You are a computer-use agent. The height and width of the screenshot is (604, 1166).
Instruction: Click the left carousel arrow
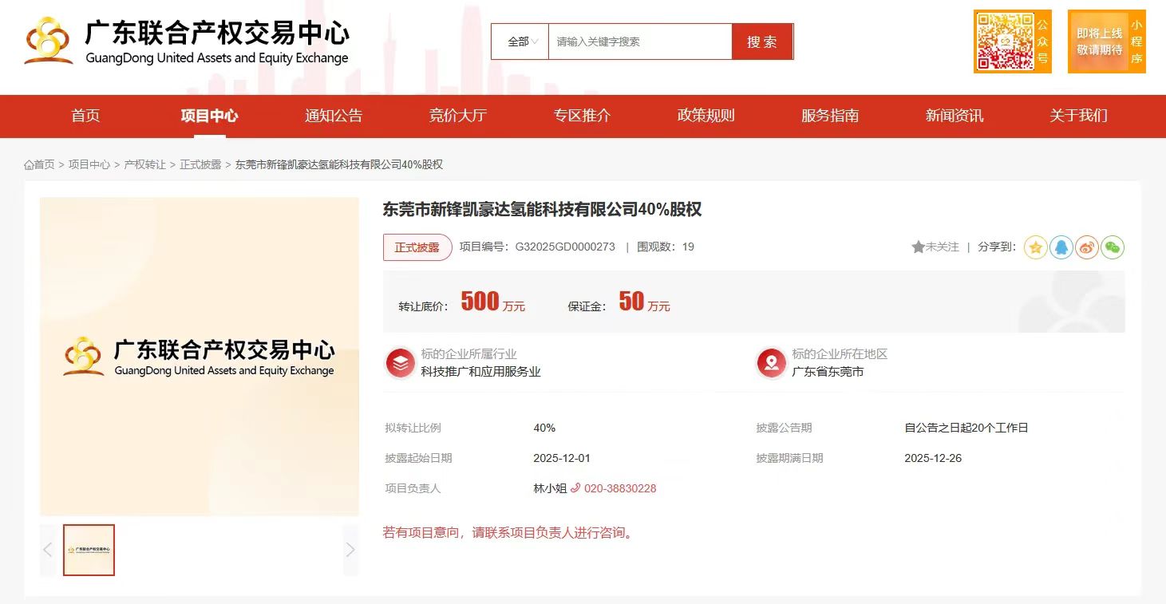[48, 549]
